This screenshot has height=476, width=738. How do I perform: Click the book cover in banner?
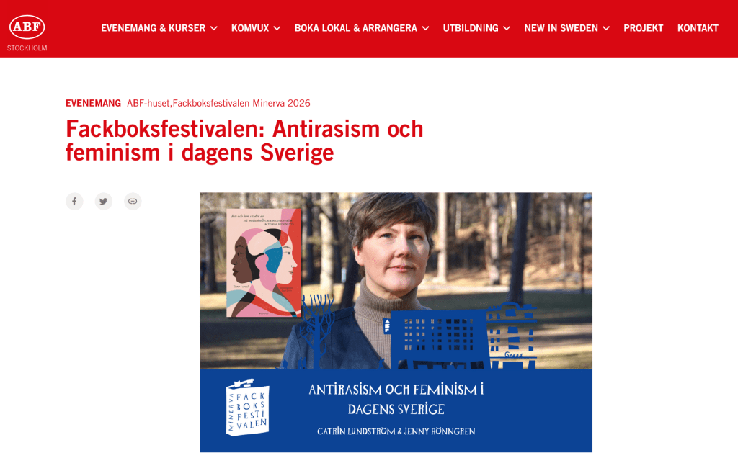pyautogui.click(x=264, y=262)
